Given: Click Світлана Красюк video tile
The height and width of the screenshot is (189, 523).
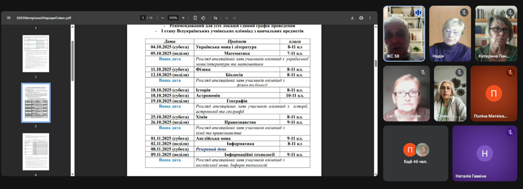Looking at the screenshot, I should point(407,93).
